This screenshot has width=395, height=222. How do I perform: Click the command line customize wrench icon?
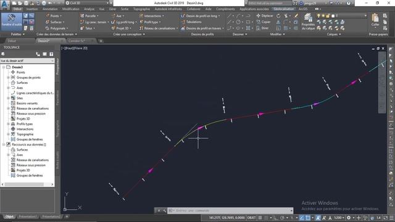tap(164, 210)
